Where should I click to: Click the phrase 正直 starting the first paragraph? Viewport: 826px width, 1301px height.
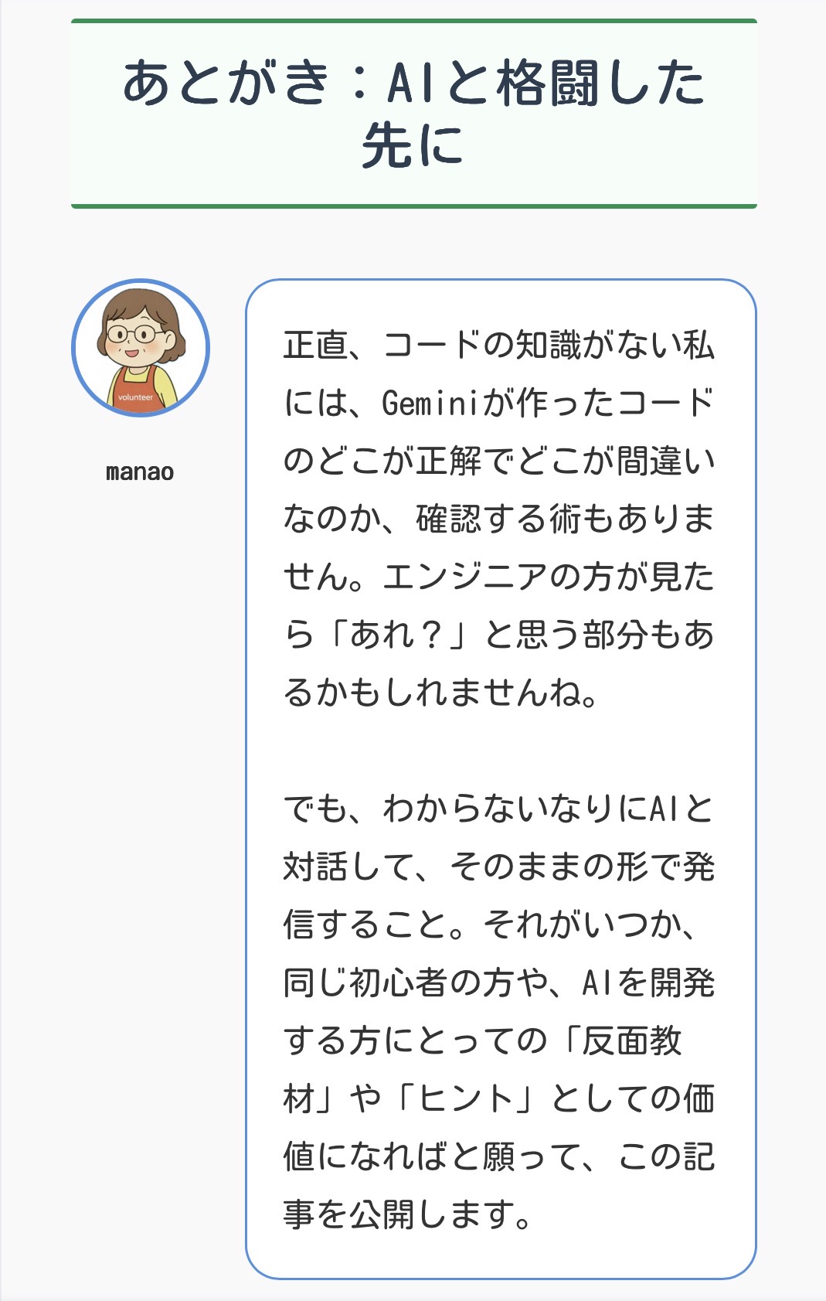(315, 345)
